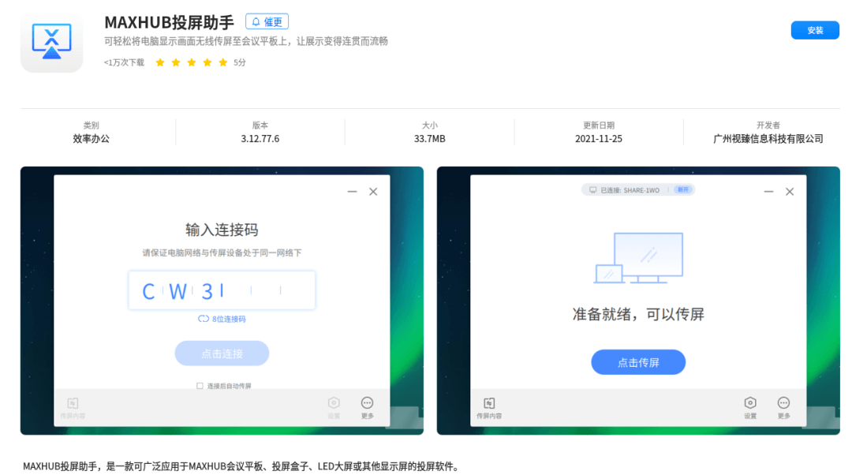The image size is (852, 475).
Task: Click the 点击连接 button
Action: tap(222, 353)
